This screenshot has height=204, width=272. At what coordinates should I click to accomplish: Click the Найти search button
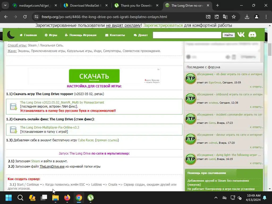pos(229,35)
